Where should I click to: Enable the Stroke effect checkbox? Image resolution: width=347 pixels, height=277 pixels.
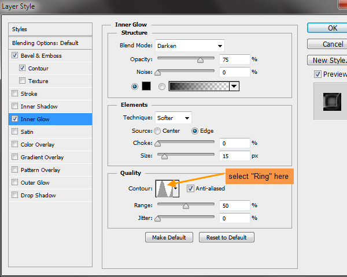point(14,93)
